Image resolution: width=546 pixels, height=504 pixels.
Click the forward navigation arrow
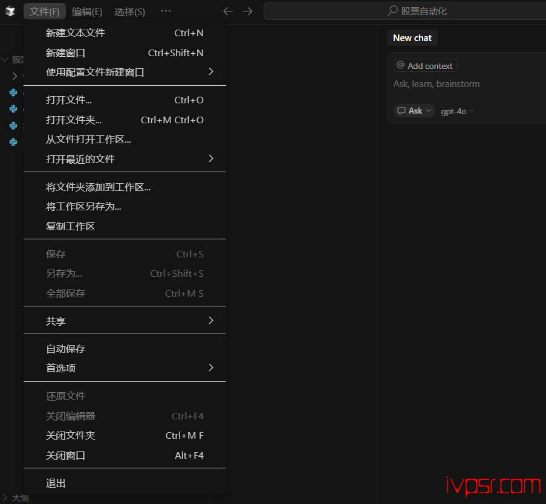[247, 11]
